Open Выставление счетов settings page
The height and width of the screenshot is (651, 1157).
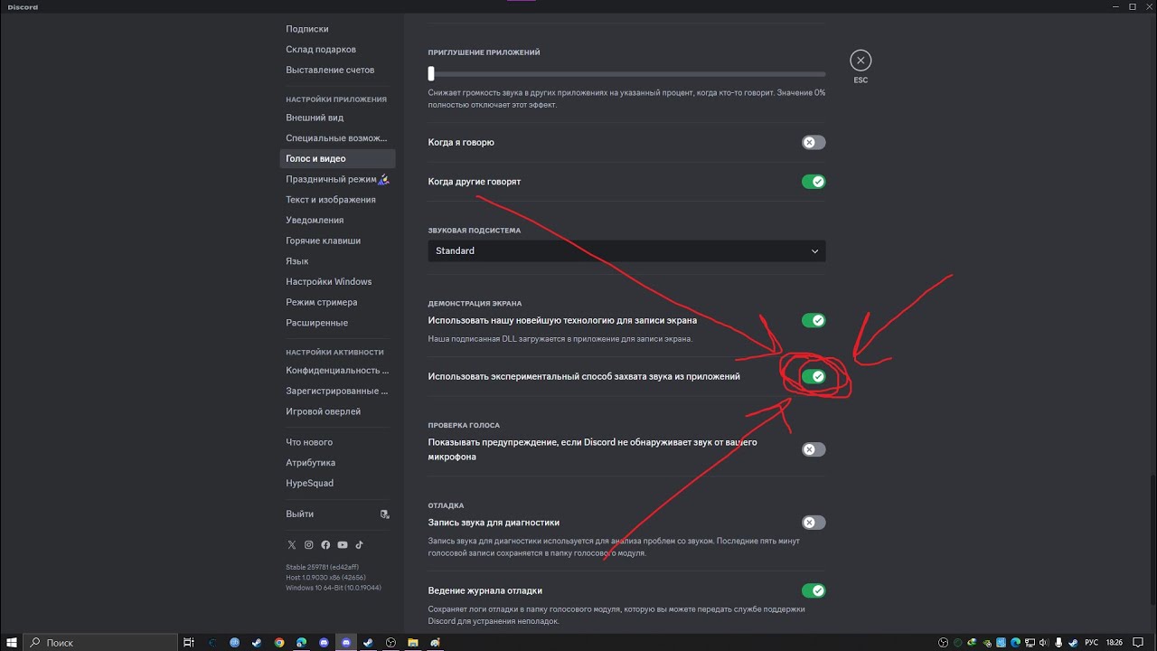coord(336,70)
